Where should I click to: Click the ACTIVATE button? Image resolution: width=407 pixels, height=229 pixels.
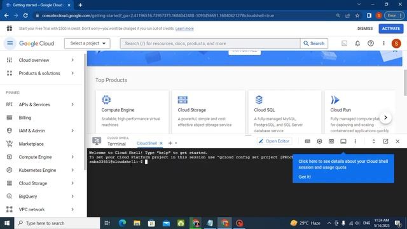point(391,28)
